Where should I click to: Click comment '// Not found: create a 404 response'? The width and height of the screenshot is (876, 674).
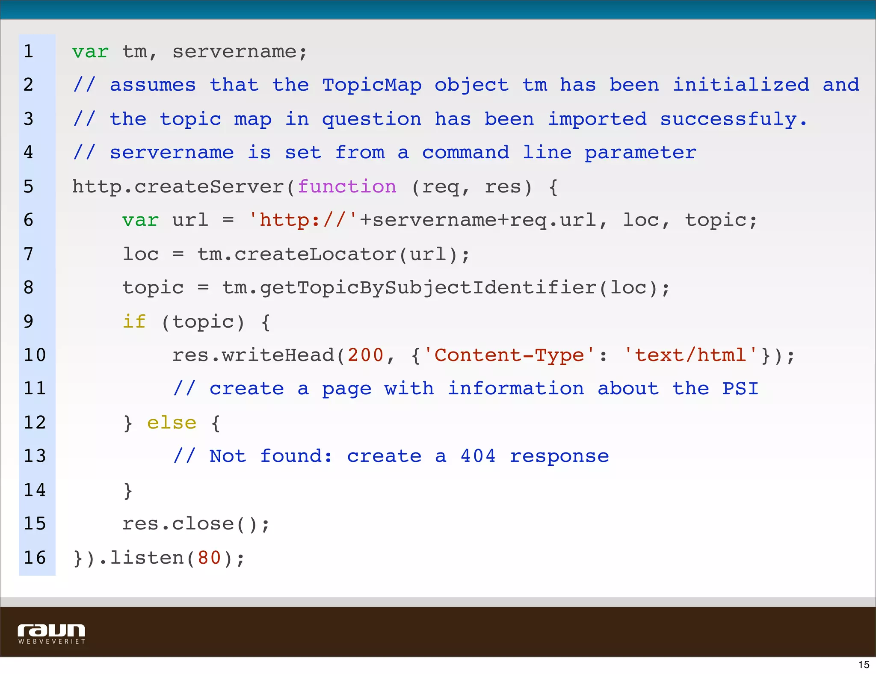coord(391,456)
